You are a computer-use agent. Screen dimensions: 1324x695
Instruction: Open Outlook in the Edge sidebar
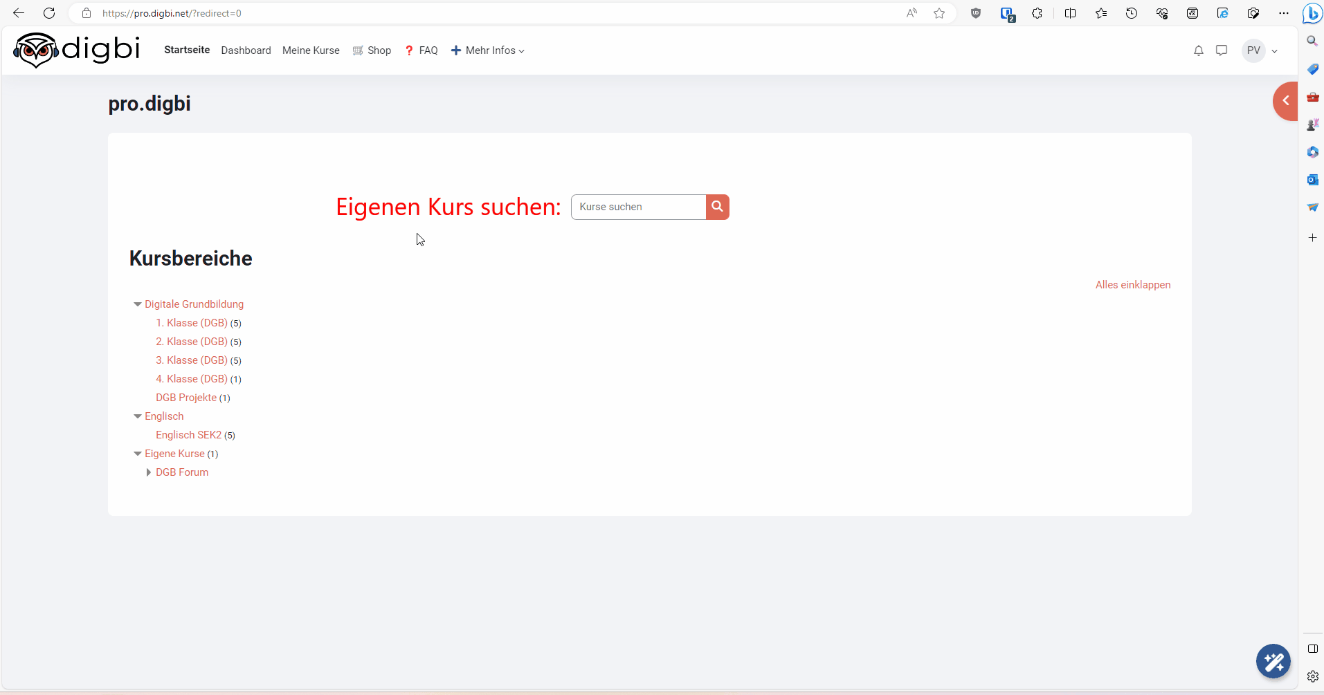coord(1312,180)
